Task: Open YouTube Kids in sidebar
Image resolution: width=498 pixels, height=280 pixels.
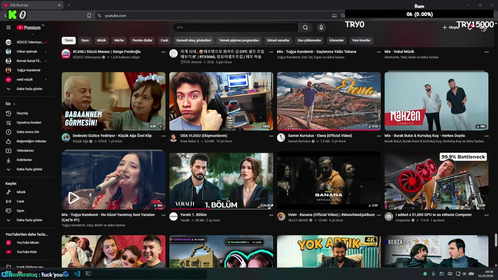Action: point(26,252)
